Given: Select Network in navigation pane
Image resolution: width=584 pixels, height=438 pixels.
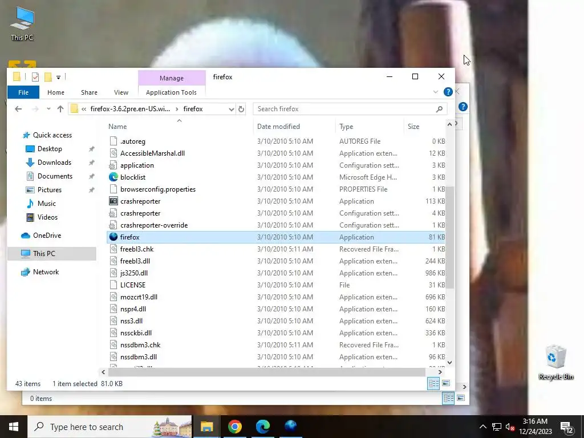Looking at the screenshot, I should pos(46,272).
